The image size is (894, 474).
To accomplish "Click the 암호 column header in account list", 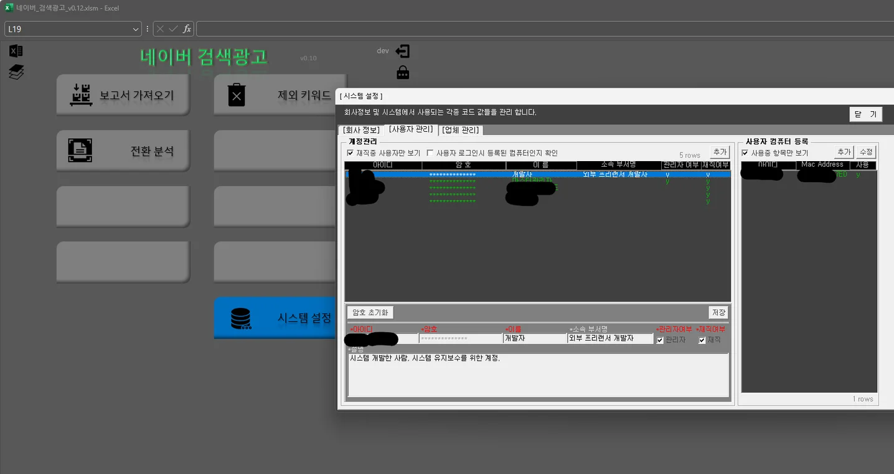I will [464, 165].
